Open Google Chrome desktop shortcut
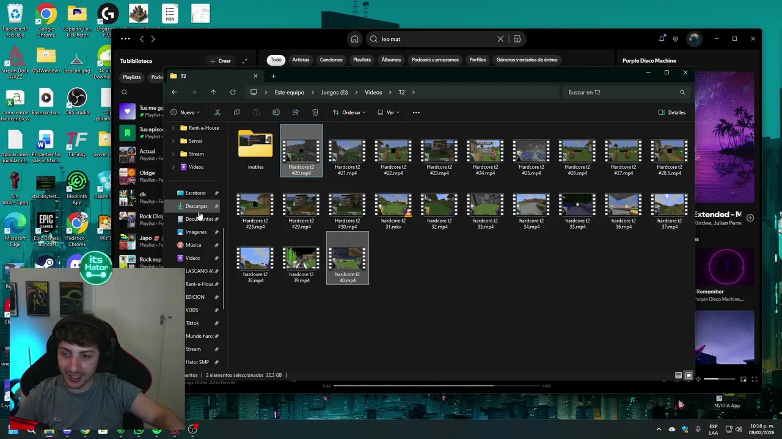782x439 pixels. [46, 21]
